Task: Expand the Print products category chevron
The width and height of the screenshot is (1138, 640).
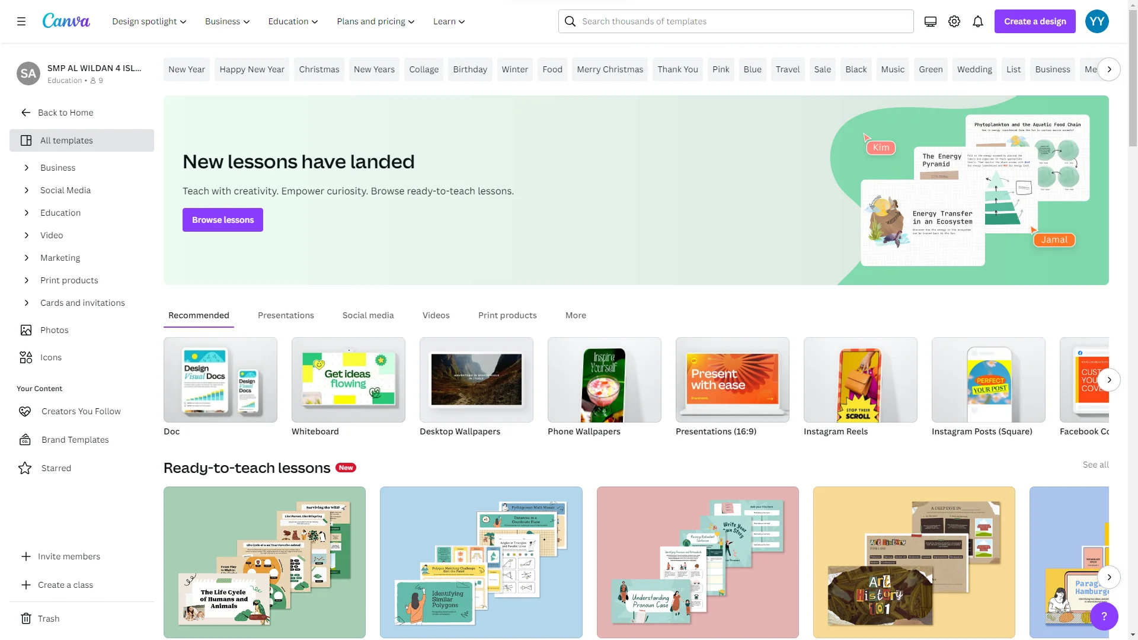Action: click(26, 280)
